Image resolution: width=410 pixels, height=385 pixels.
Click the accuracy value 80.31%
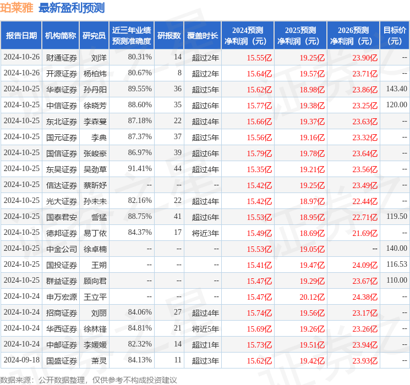[140, 57]
